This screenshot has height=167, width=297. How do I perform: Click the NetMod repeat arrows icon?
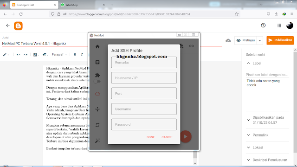97,125
